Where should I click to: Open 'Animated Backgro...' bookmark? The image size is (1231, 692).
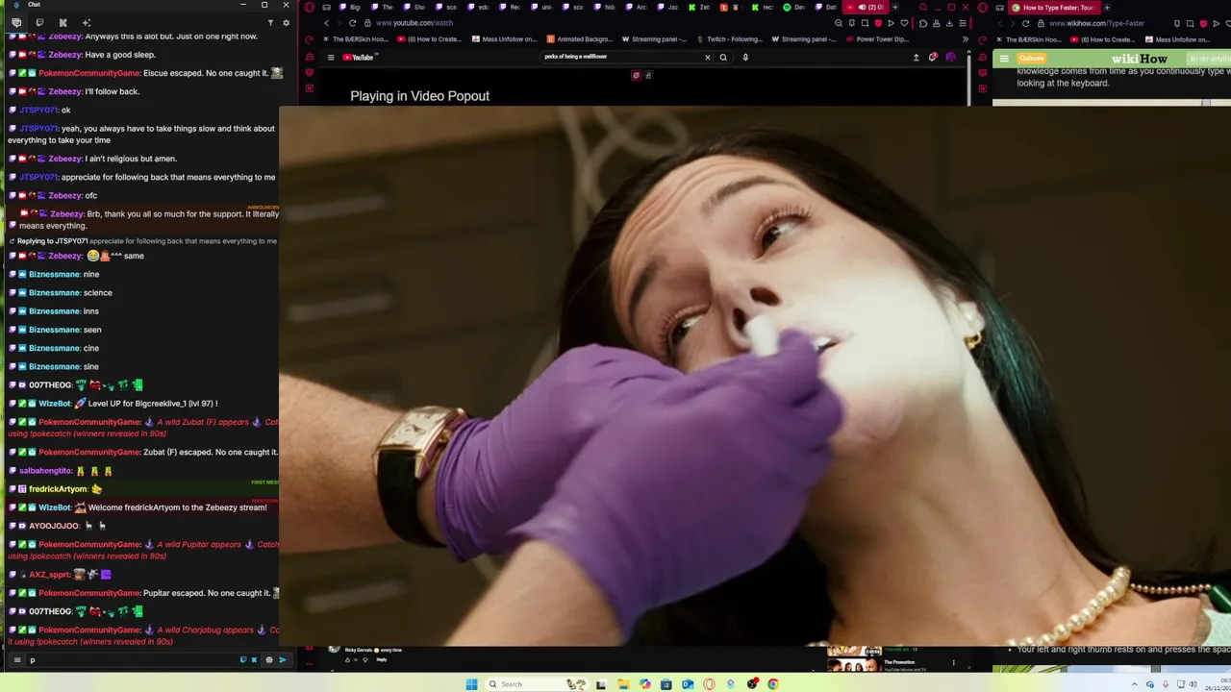click(579, 39)
